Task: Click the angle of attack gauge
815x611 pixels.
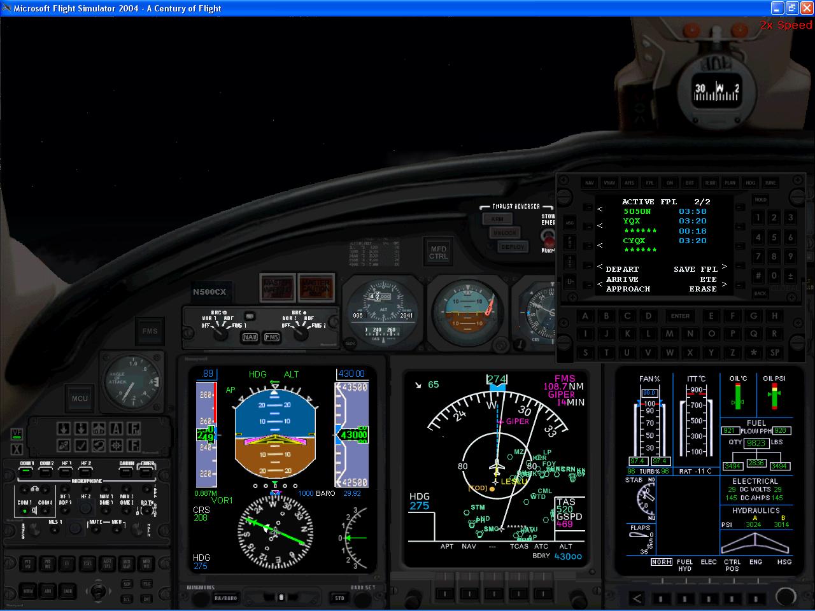Action: [x=132, y=381]
